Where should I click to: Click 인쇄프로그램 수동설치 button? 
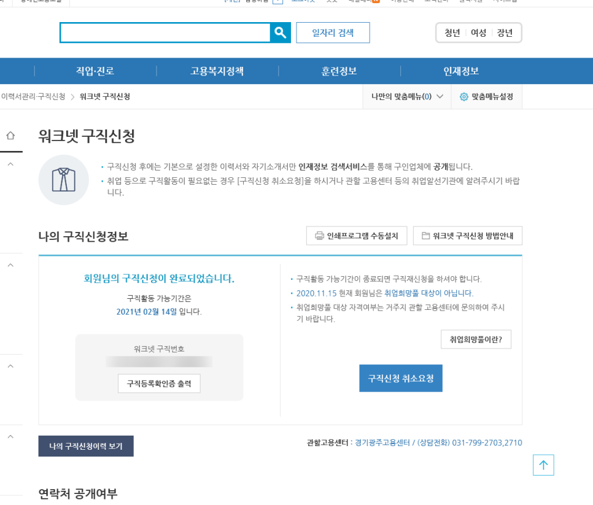point(357,236)
